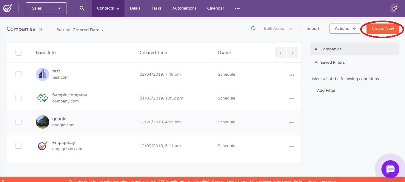Click the filter icon next to All Saved Filters
This screenshot has width=405, height=182.
point(349,62)
